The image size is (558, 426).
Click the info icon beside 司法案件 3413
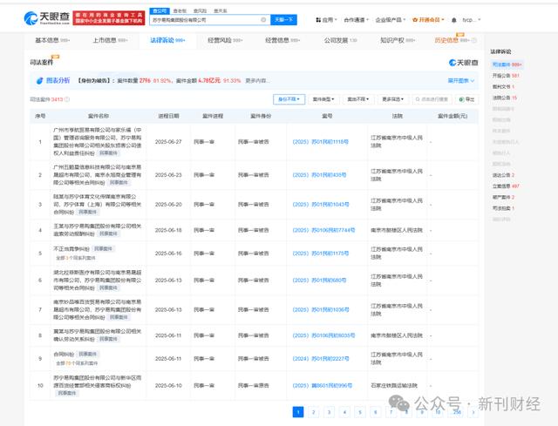(x=67, y=99)
